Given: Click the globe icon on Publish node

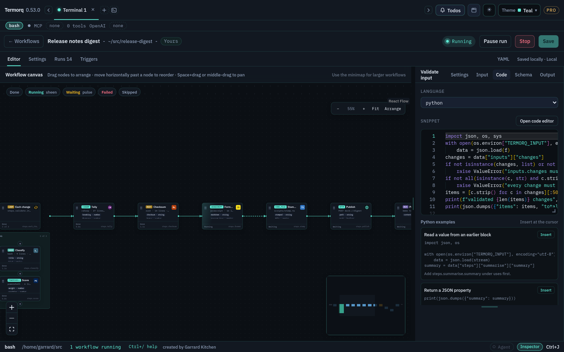Looking at the screenshot, I should [367, 207].
